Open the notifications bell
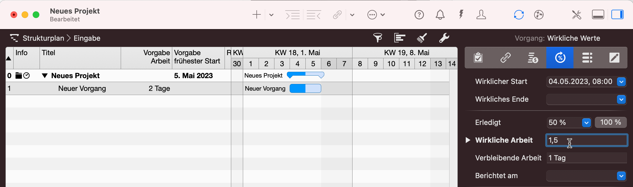Image resolution: width=633 pixels, height=187 pixels. pos(440,15)
